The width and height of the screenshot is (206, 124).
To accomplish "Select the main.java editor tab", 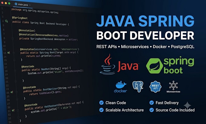I will (x=23, y=5).
